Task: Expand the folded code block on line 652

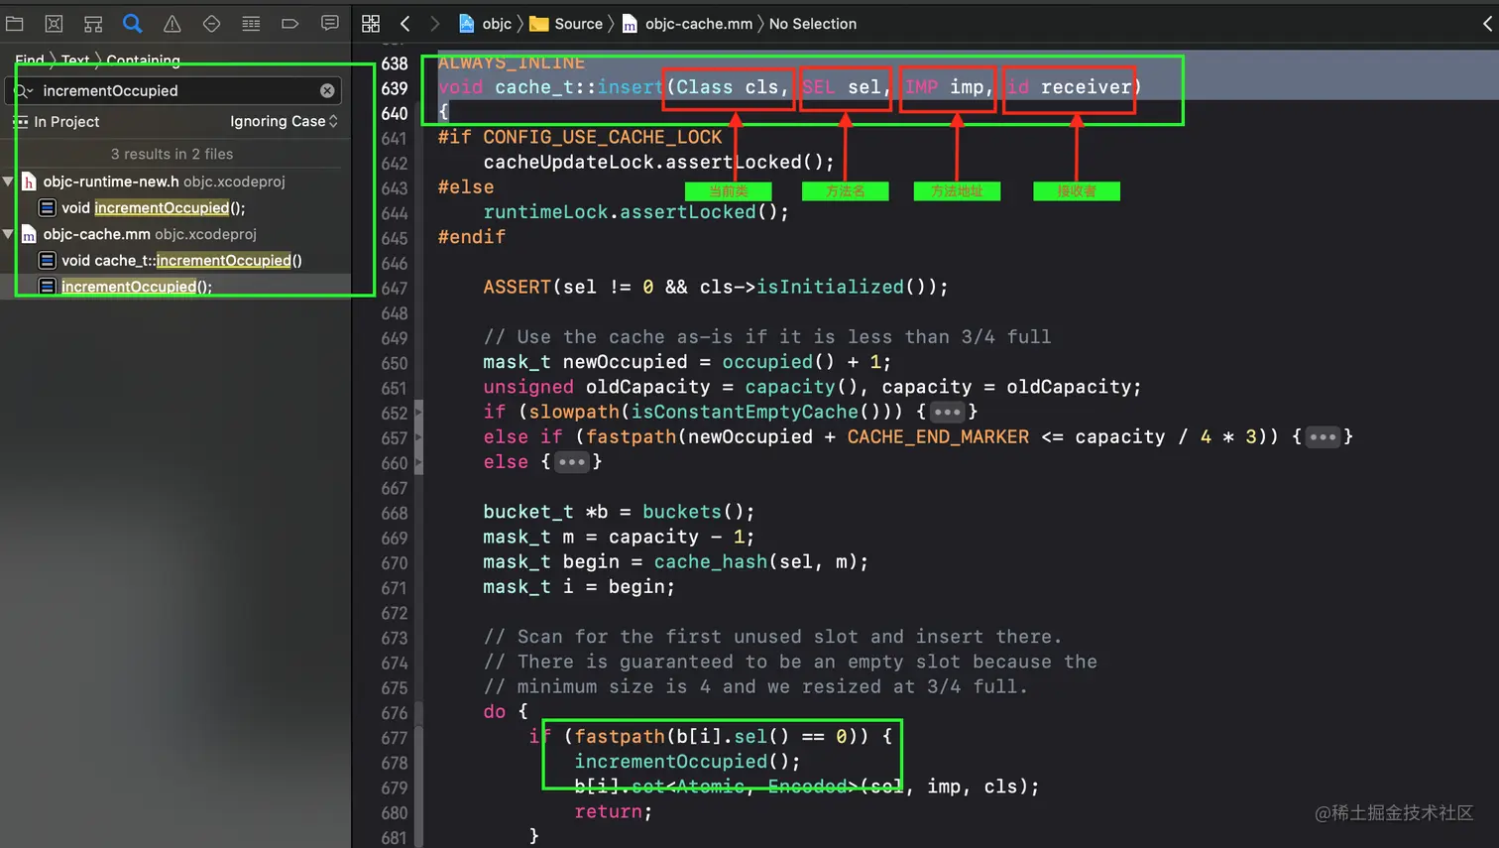Action: click(x=948, y=412)
